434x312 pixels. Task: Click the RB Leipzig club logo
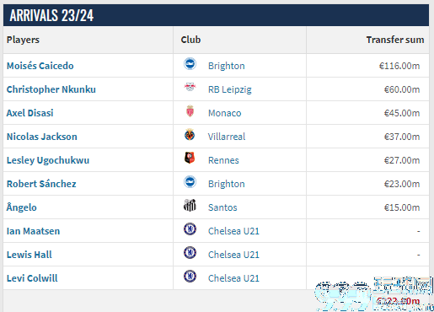[190, 87]
